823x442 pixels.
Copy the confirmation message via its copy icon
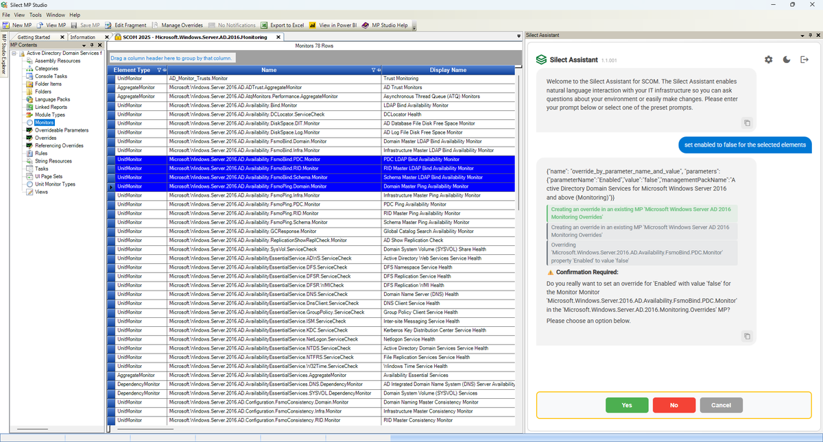tap(747, 336)
